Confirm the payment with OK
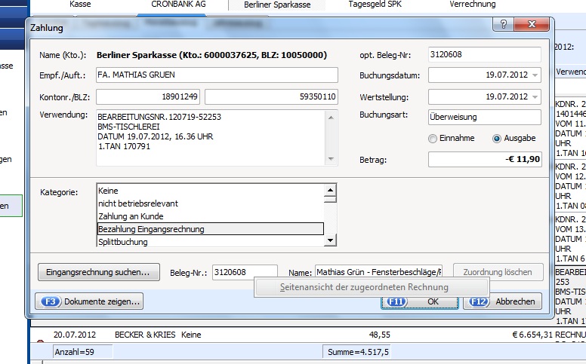Image resolution: width=586 pixels, height=364 pixels. pos(420,301)
